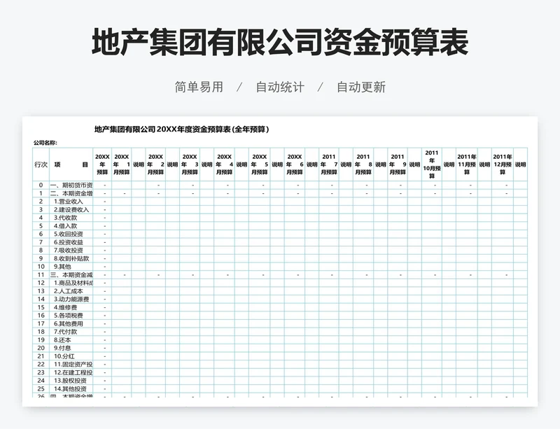Viewport: 560px width, 429px height.
Task: Select the 6.投资收益 row cell
Action: click(x=71, y=242)
